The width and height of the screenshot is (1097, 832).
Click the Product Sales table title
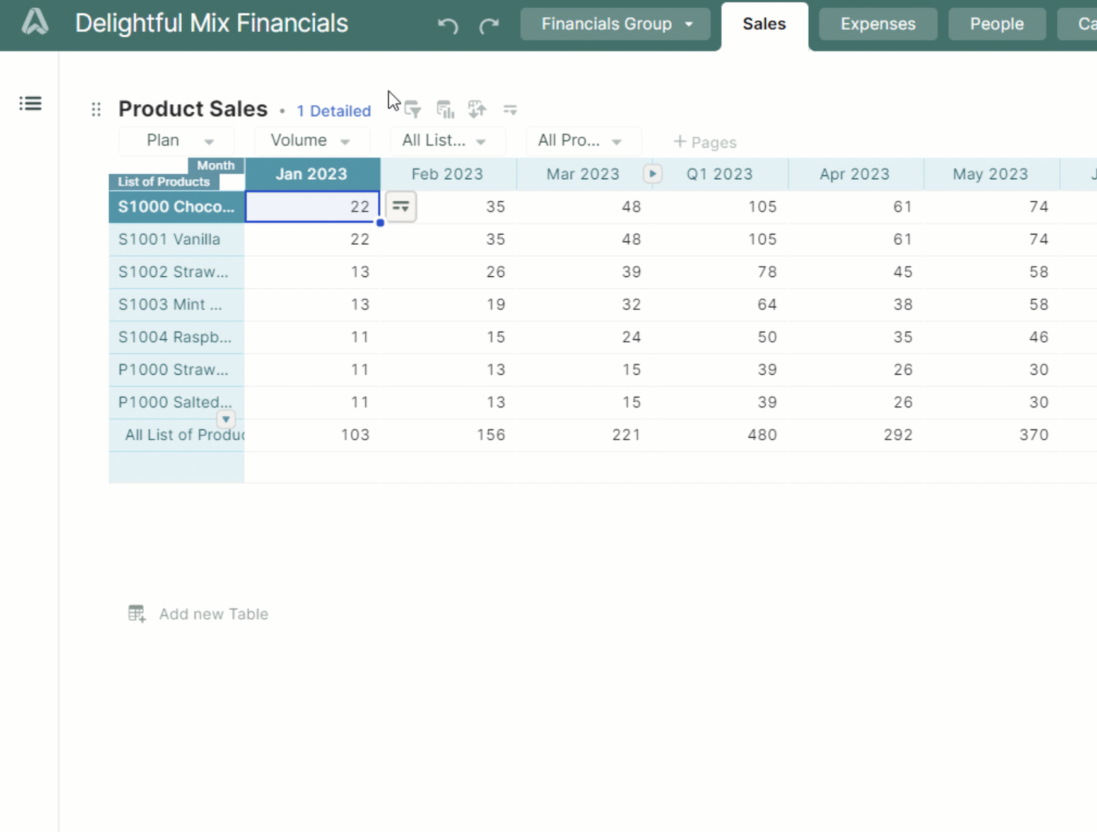tap(193, 108)
